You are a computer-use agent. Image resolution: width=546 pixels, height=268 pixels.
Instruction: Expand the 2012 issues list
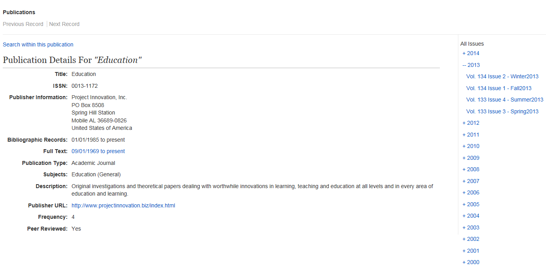pyautogui.click(x=471, y=123)
